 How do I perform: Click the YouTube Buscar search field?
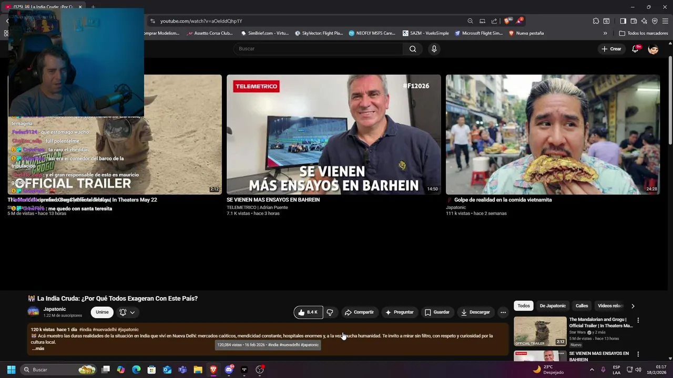tap(318, 49)
